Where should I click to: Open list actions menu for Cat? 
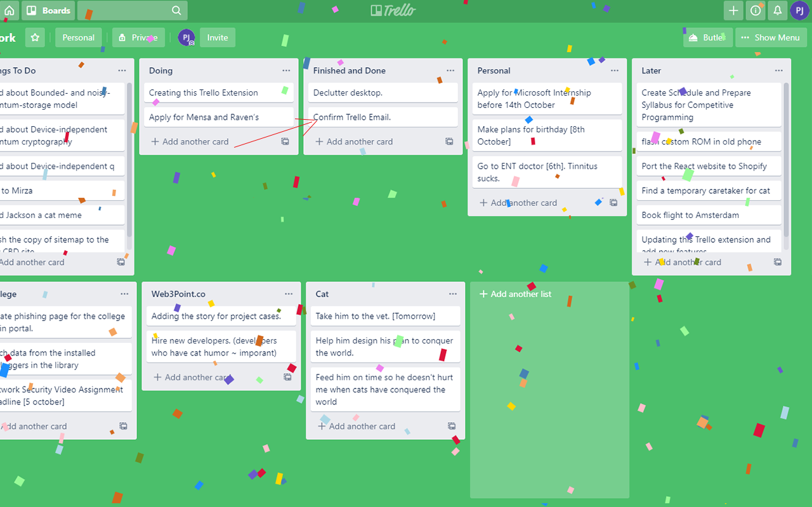pyautogui.click(x=453, y=293)
